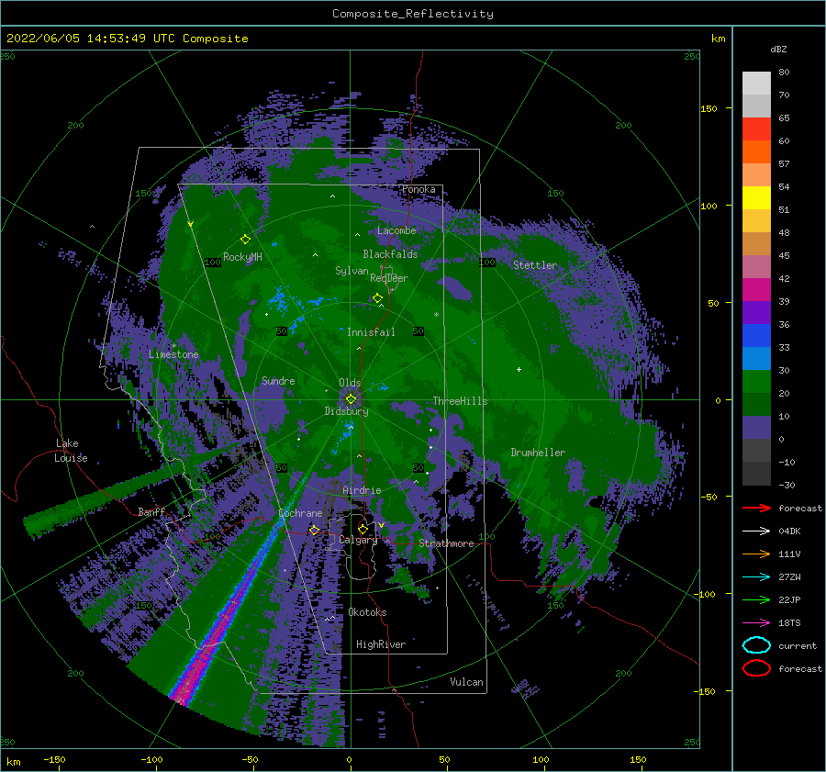Click the Cochrane town label
Image resolution: width=826 pixels, height=772 pixels.
tap(300, 513)
